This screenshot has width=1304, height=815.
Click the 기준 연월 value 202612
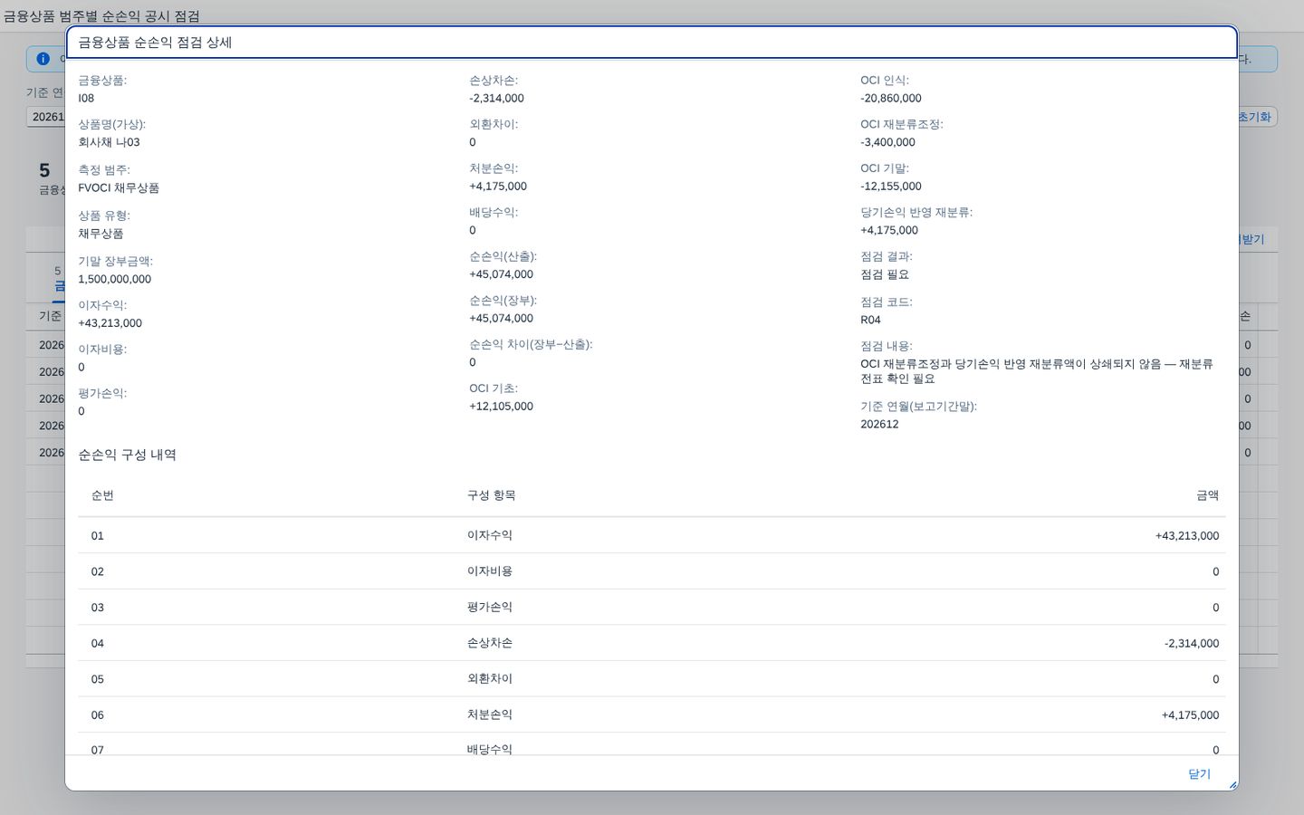click(879, 424)
